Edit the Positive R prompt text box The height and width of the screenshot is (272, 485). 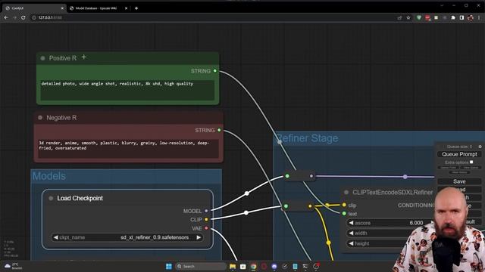tap(127, 90)
